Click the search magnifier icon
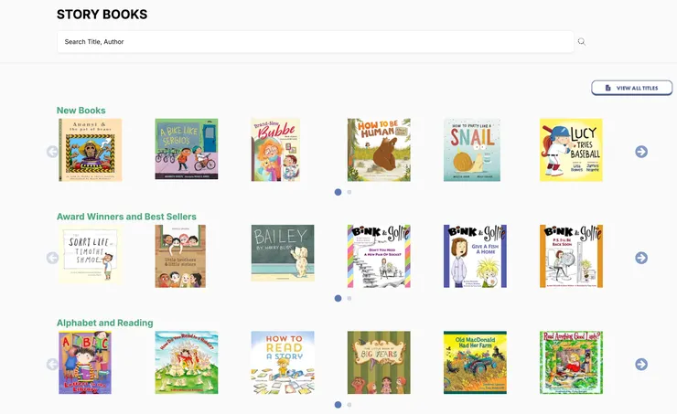 (581, 42)
